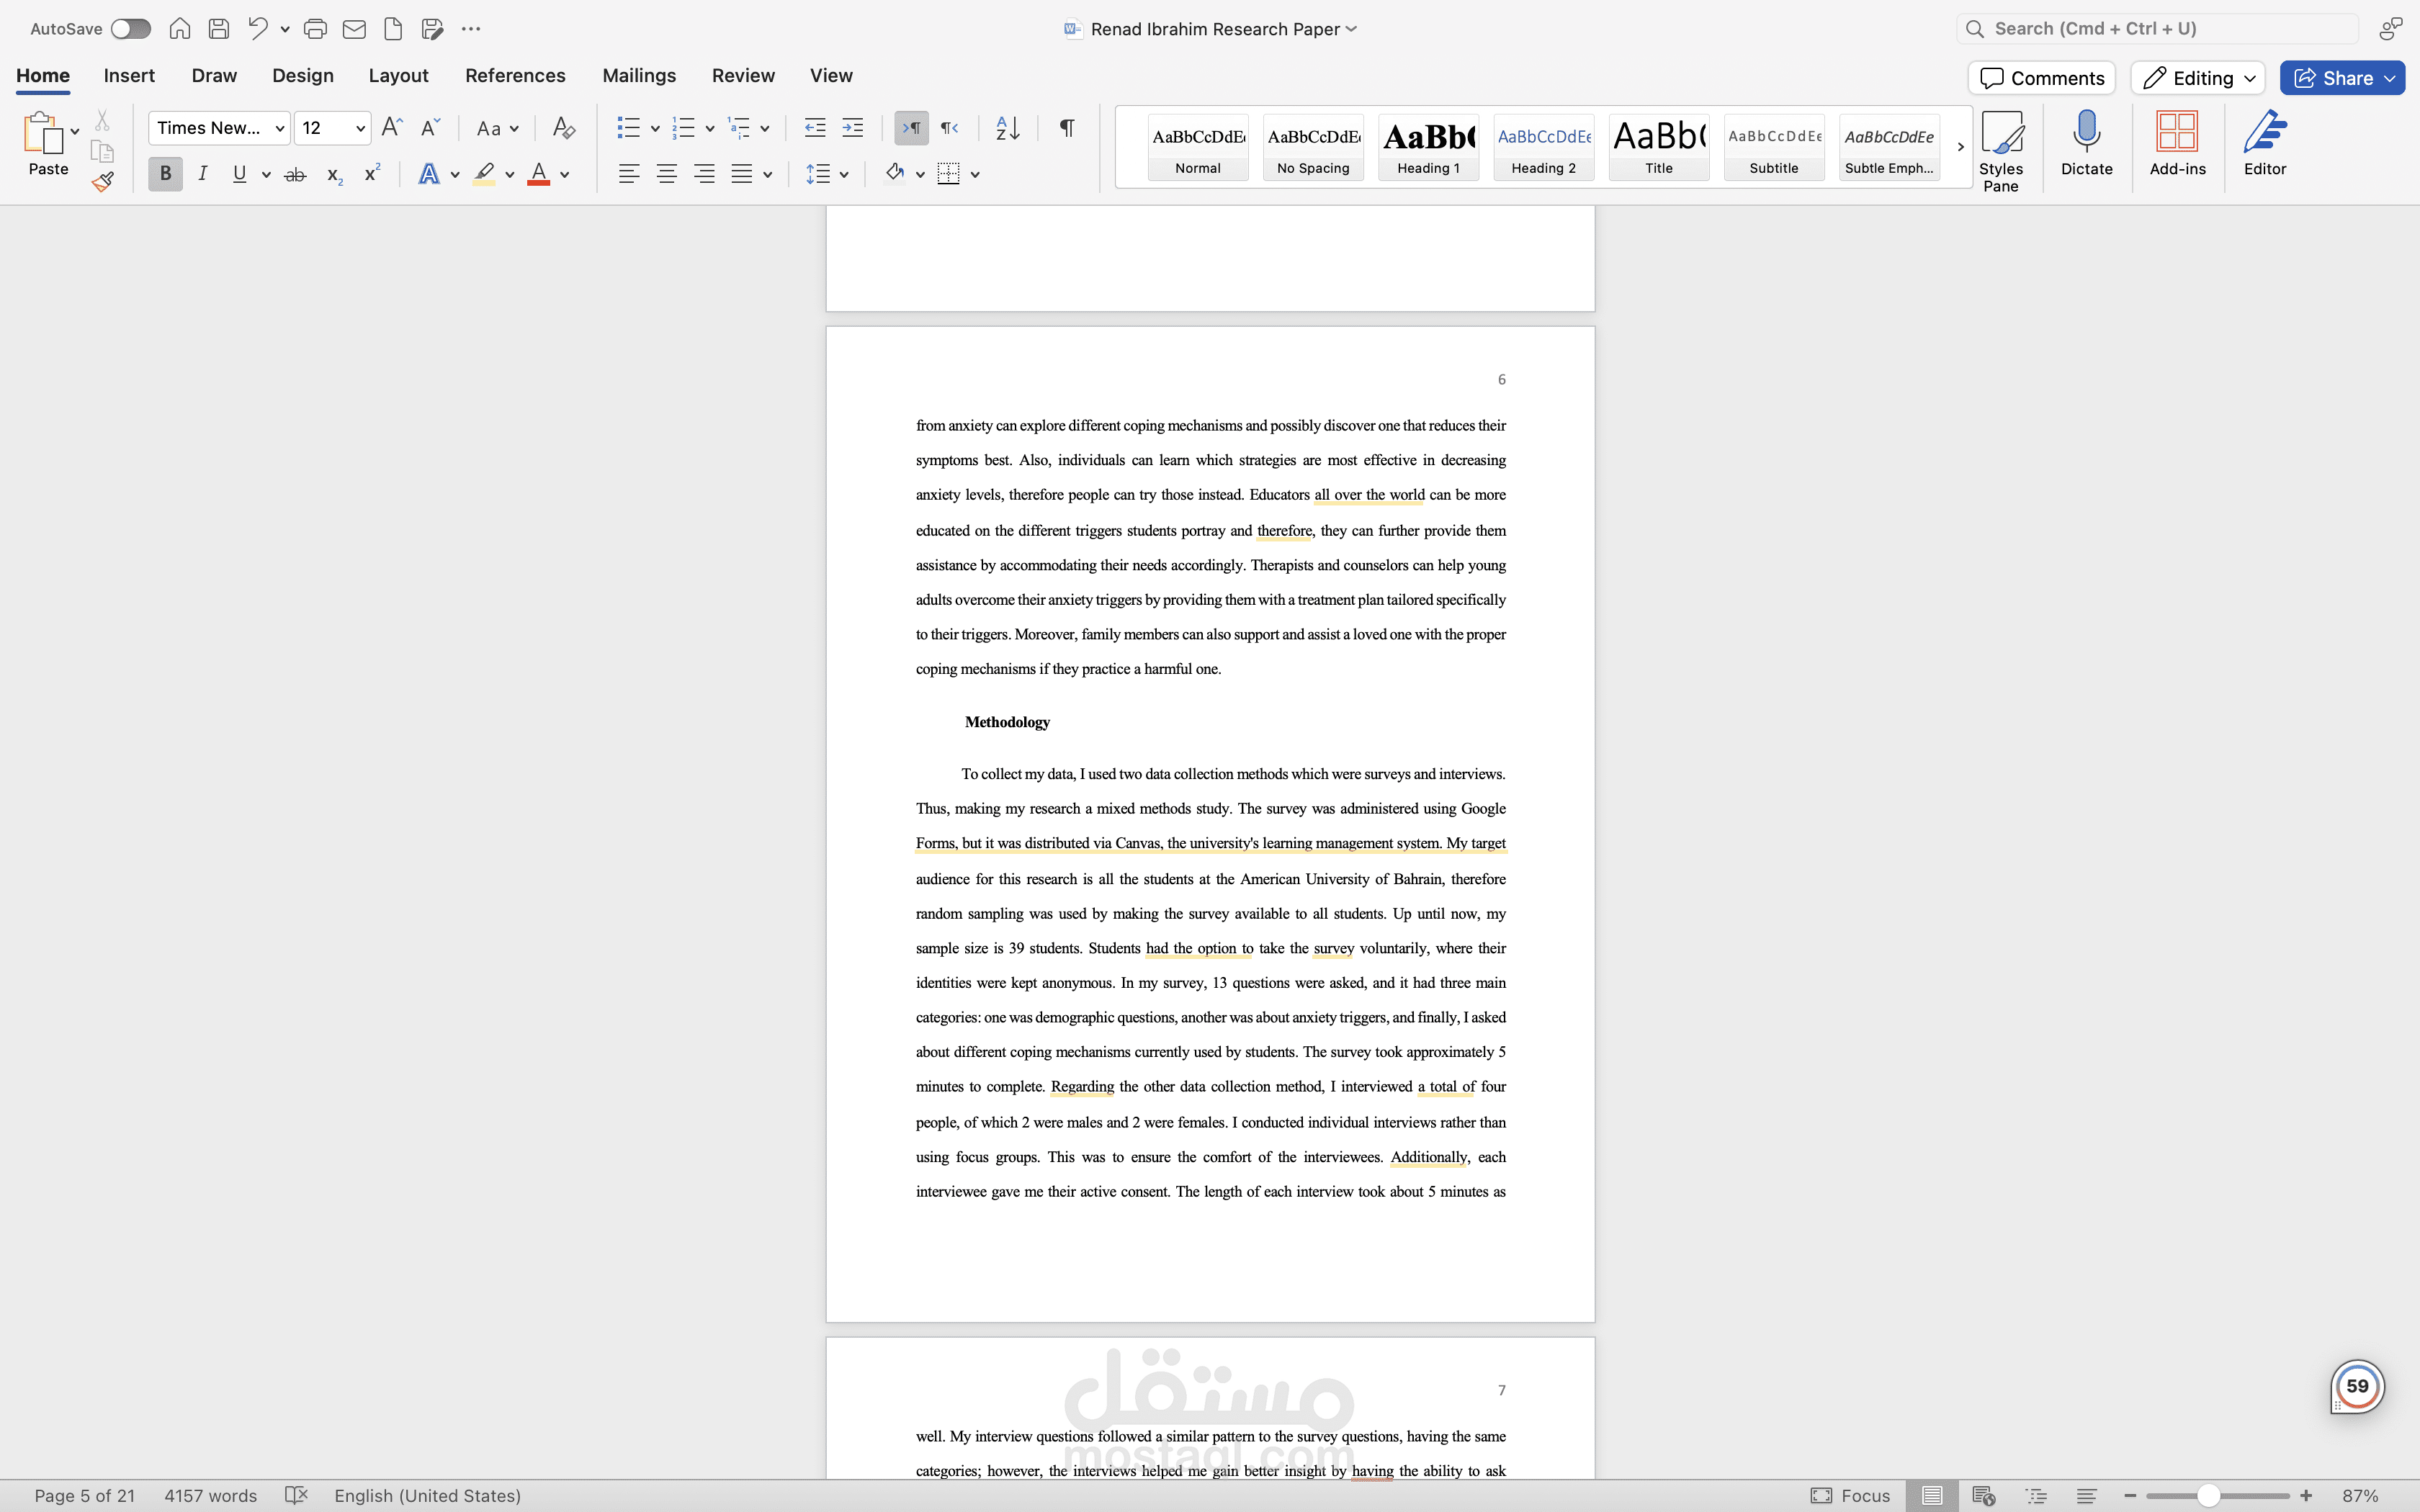Show paragraph marks
Viewport: 2420px width, 1512px height.
click(1065, 128)
